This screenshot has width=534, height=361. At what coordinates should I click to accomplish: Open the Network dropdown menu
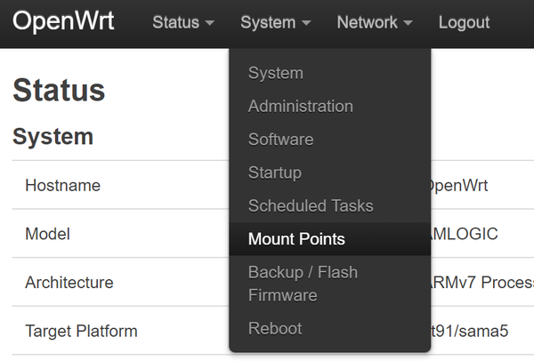(x=375, y=23)
